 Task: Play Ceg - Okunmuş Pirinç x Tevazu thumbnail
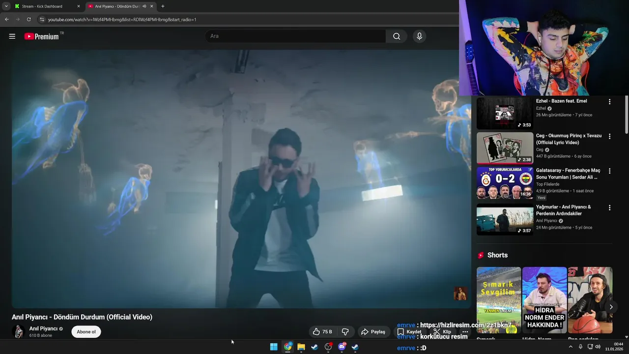[x=505, y=148]
